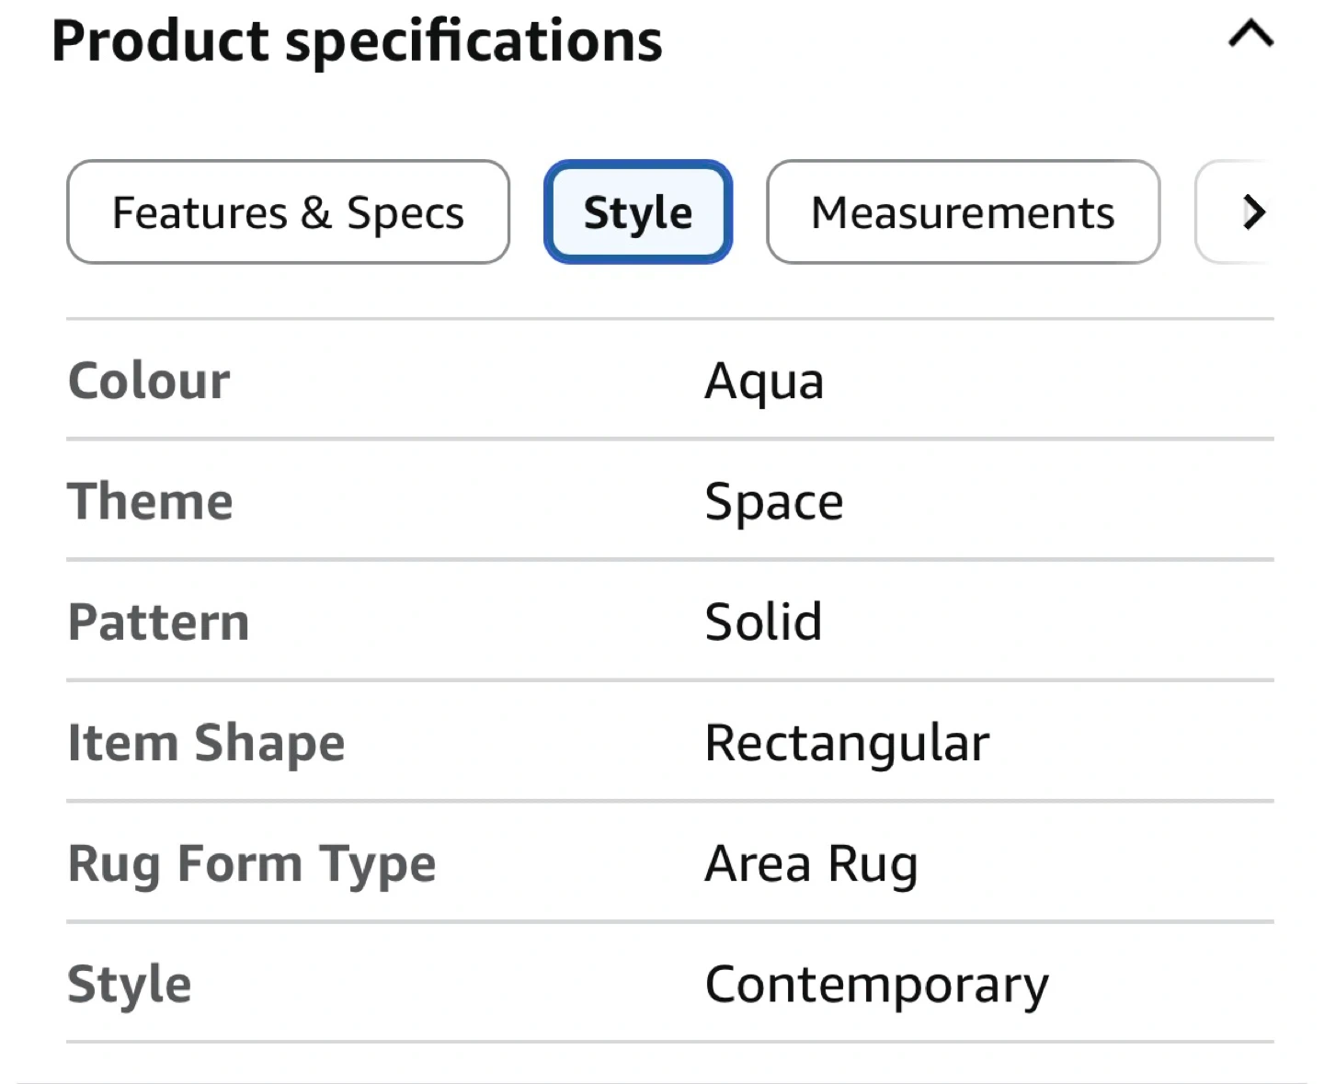Viewport: 1324px width, 1084px height.
Task: Collapse the Product specifications section chevron
Action: click(x=1250, y=36)
